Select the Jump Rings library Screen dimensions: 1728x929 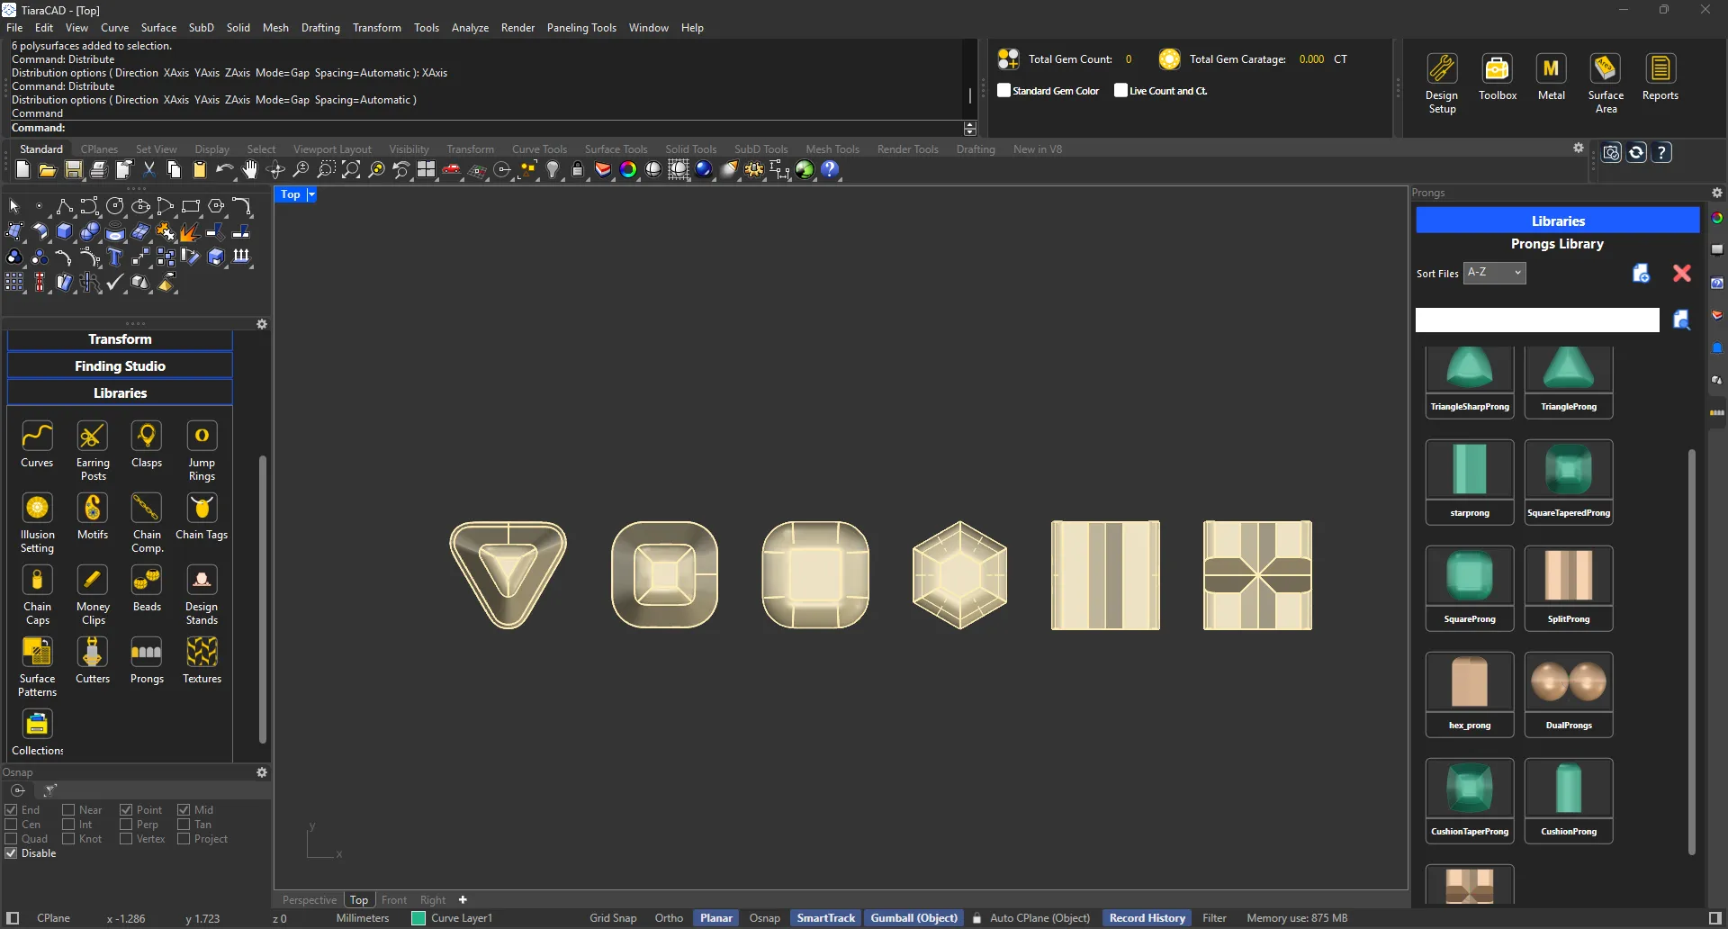[x=202, y=437]
